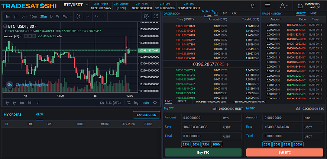Open the user account menu
This screenshot has height=159, width=327.
(x=284, y=6)
